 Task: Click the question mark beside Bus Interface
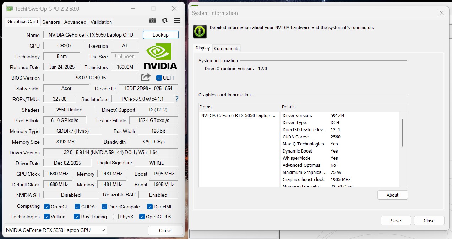[176, 99]
